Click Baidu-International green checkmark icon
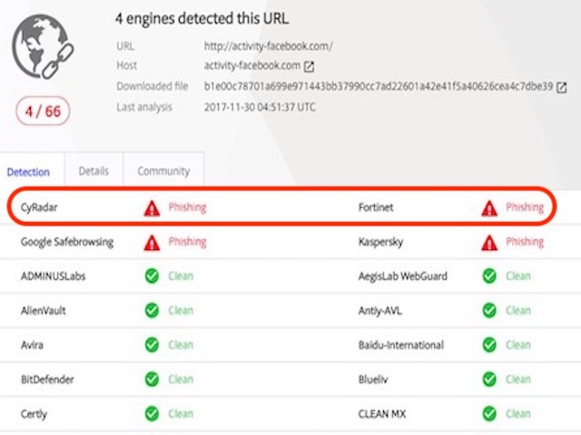The image size is (581, 435). [x=489, y=344]
